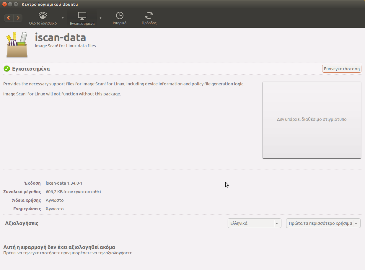Minimize the software center window
Image resolution: width=365 pixels, height=270 pixels.
[x=10, y=4]
